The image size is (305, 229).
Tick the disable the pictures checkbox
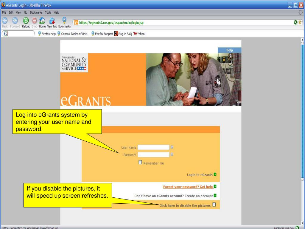214,205
